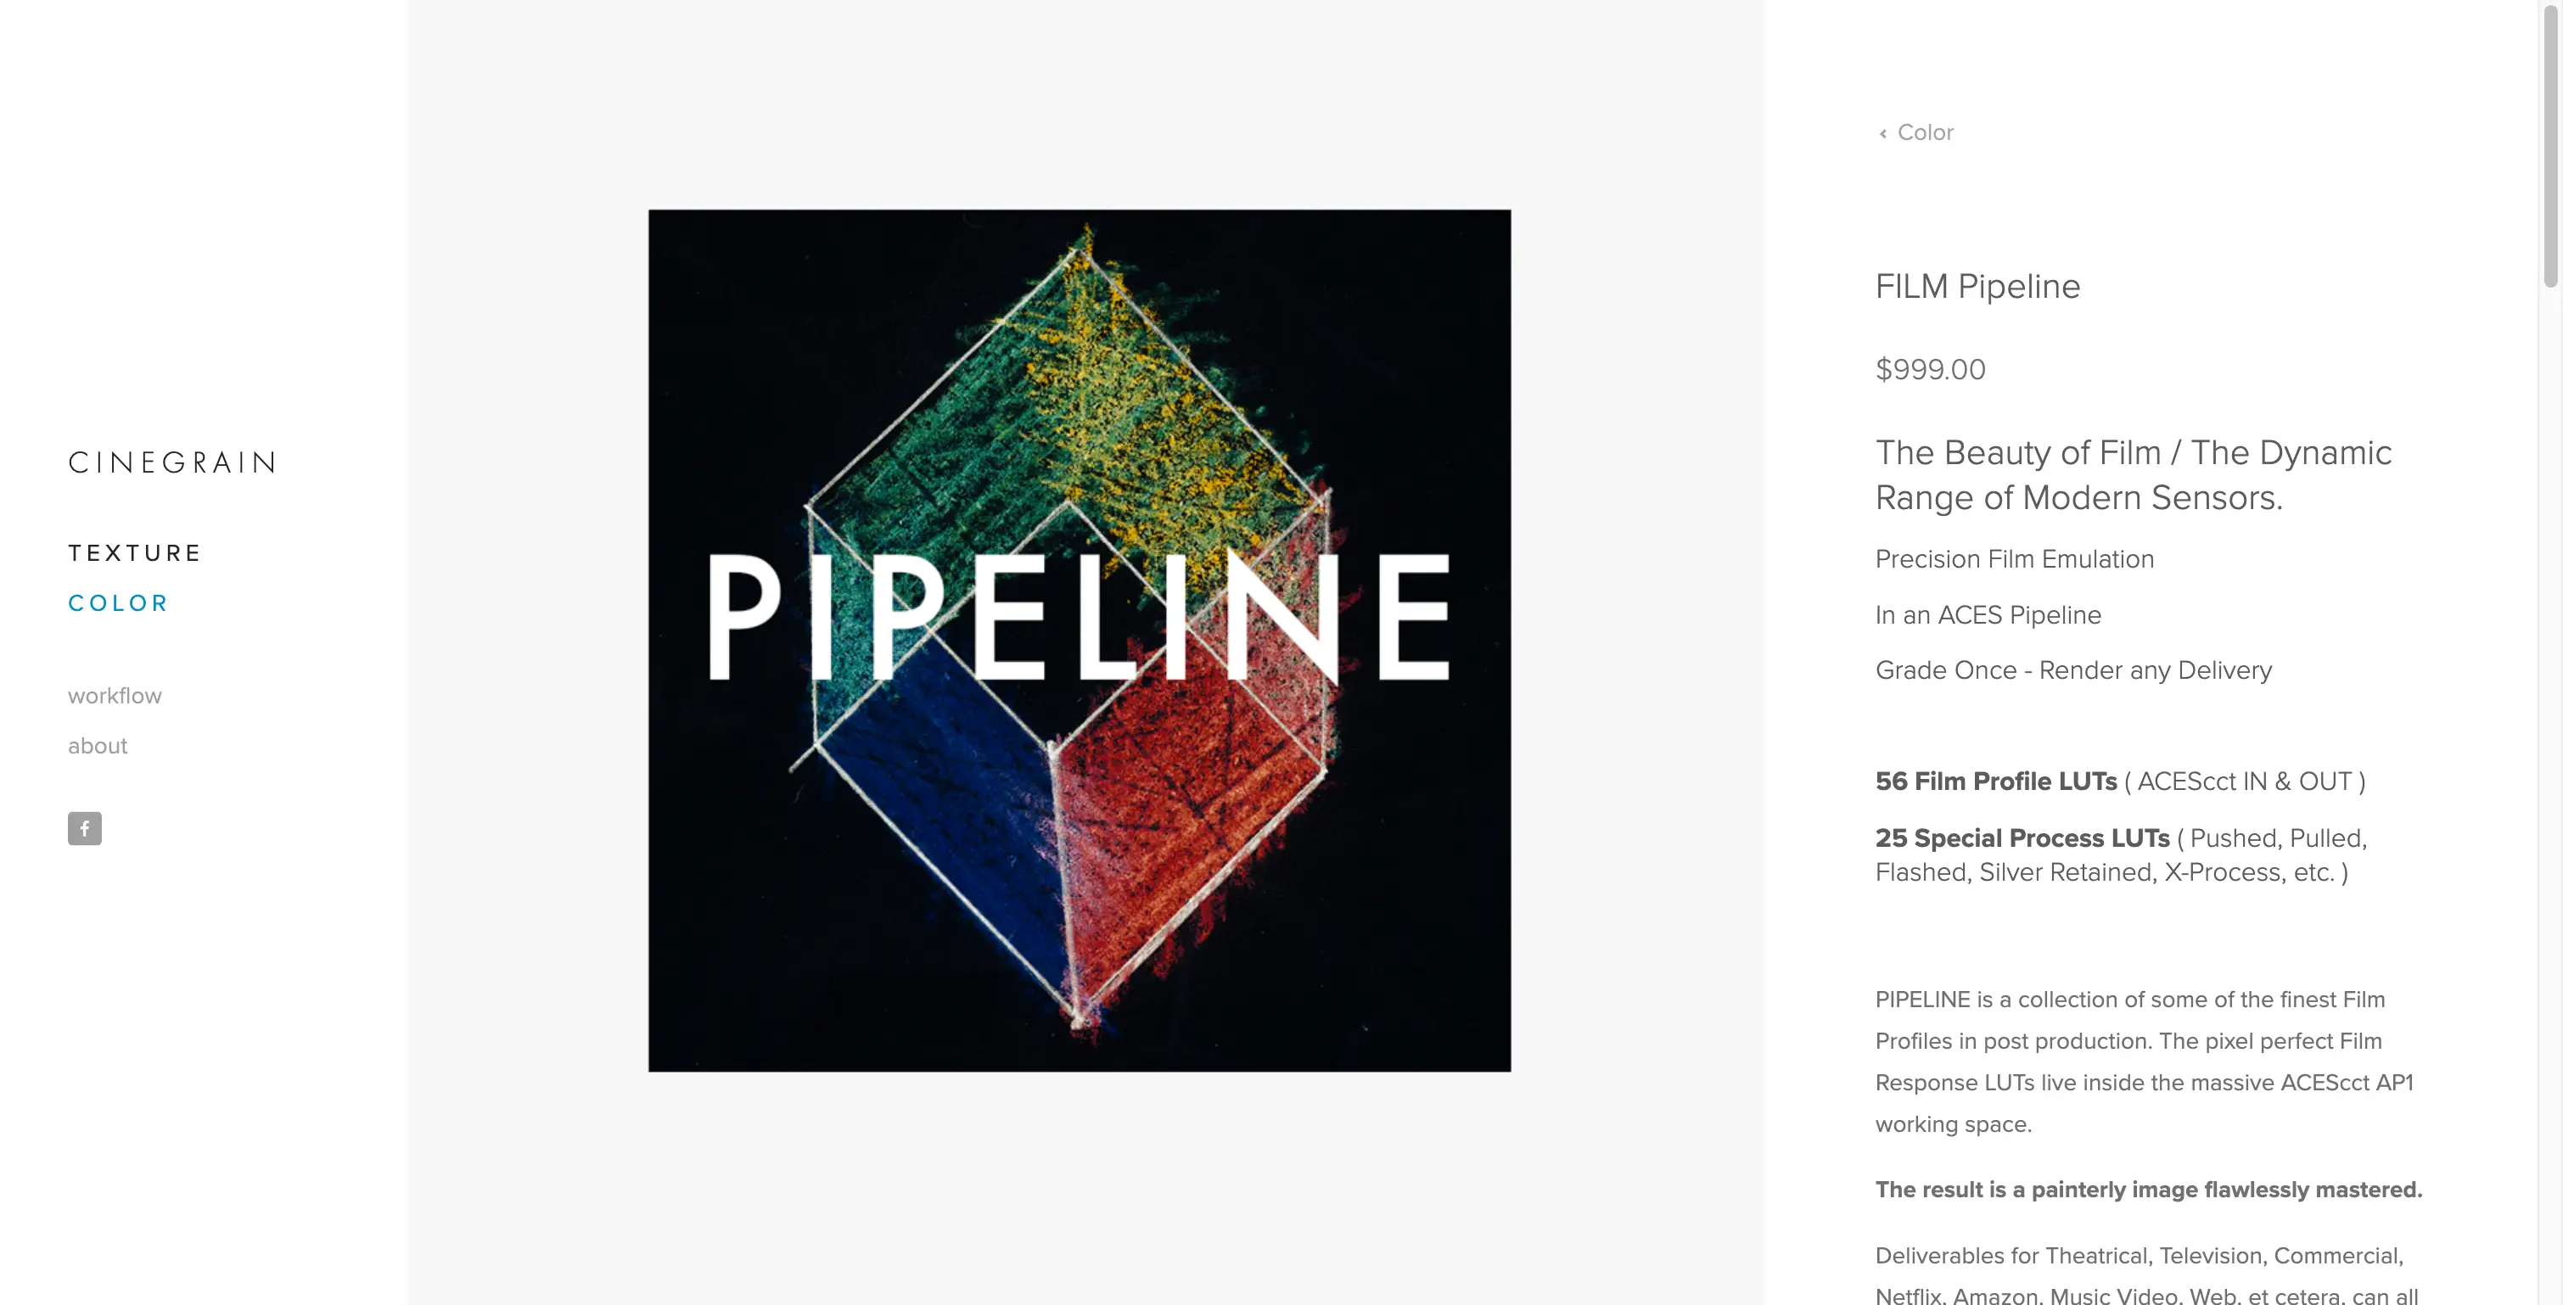
Task: Select COLOR in the navigation sidebar
Action: tap(117, 602)
